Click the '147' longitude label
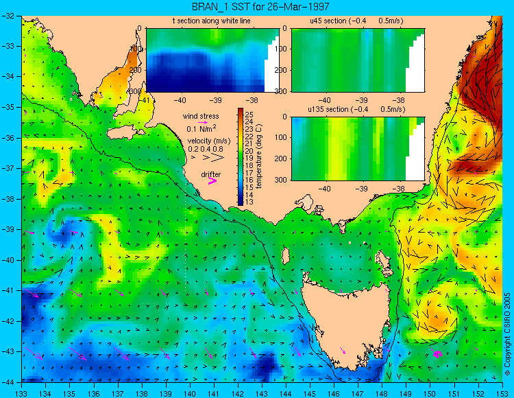The width and height of the screenshot is (514, 398). coord(358,393)
